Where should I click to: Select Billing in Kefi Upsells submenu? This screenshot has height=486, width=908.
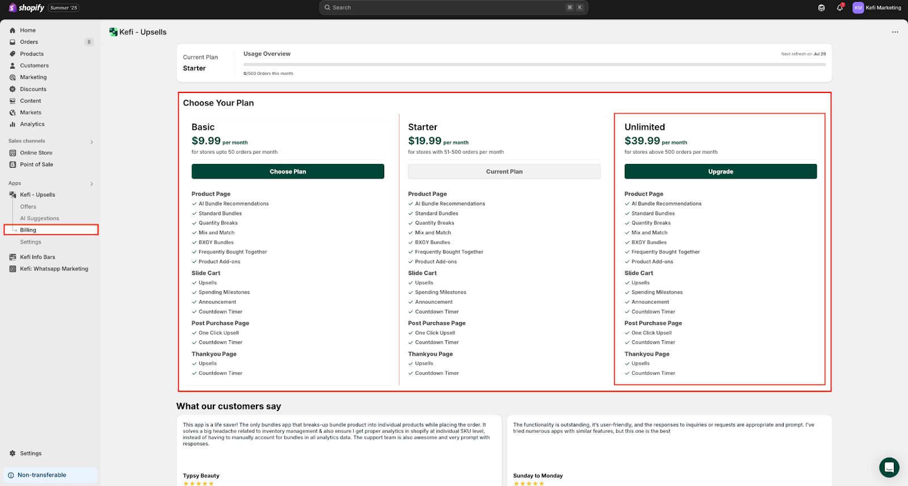(x=28, y=230)
